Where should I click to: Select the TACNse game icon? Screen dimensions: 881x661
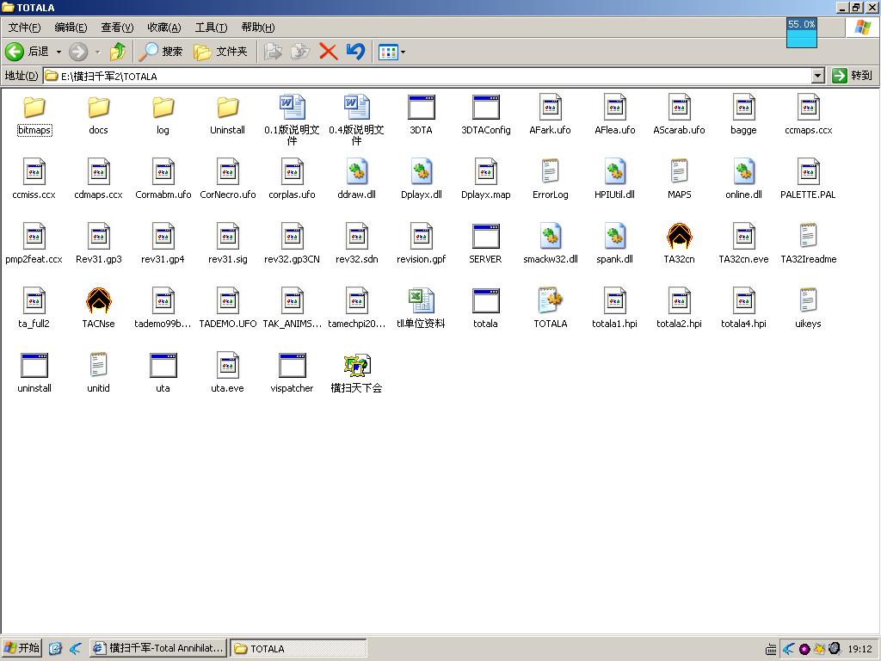(98, 301)
